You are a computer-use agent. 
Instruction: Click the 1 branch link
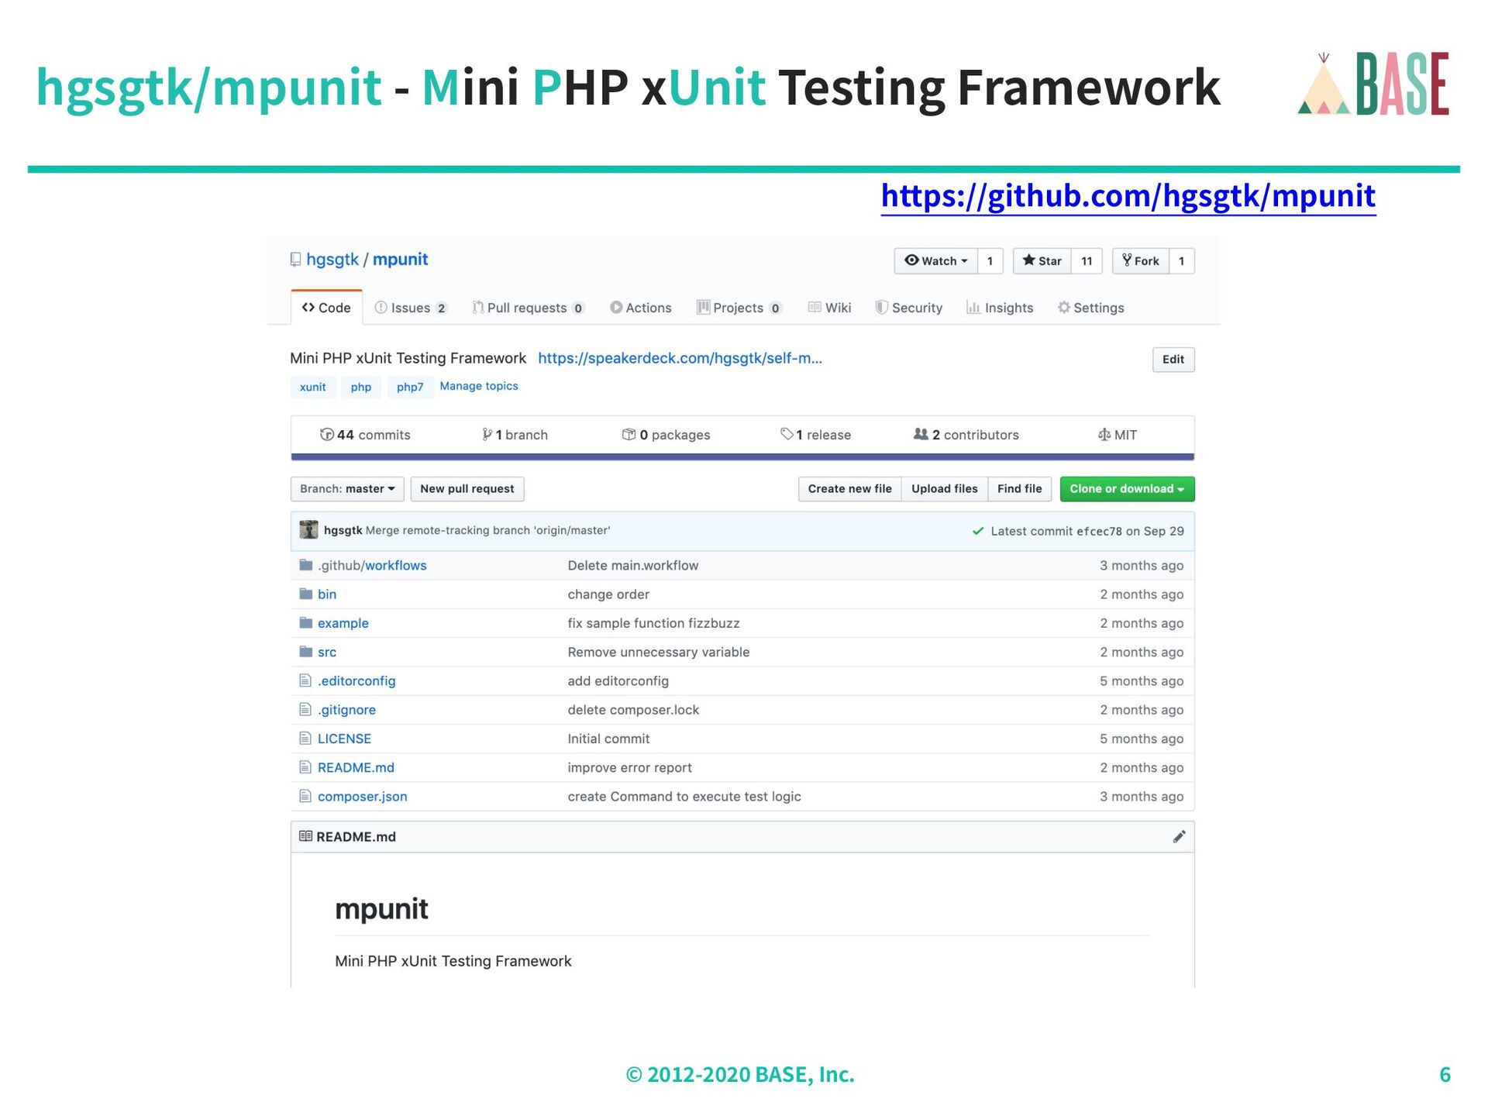point(515,435)
